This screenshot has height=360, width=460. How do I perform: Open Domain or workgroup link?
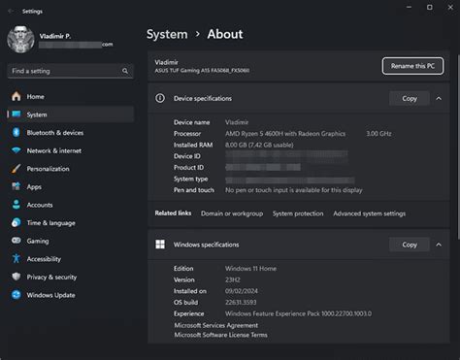click(x=232, y=213)
